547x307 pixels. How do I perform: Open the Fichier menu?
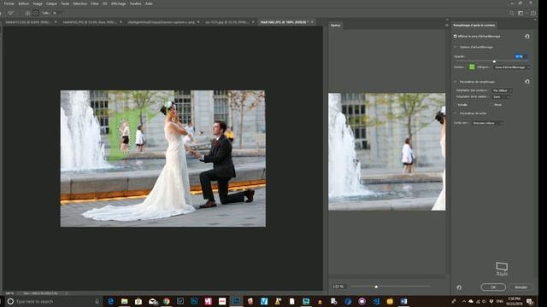click(x=9, y=3)
